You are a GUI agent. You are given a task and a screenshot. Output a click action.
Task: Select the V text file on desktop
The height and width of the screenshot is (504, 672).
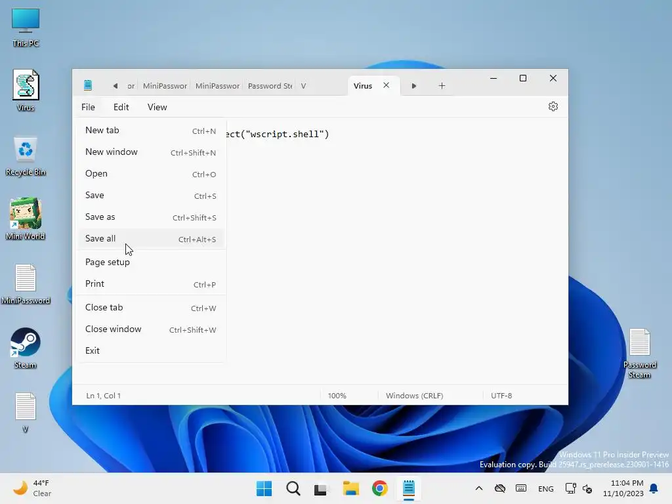26,412
